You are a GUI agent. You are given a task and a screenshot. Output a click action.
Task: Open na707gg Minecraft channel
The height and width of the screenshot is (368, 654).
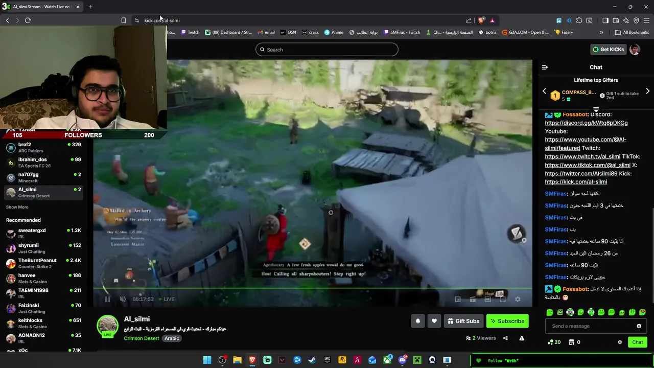44,177
